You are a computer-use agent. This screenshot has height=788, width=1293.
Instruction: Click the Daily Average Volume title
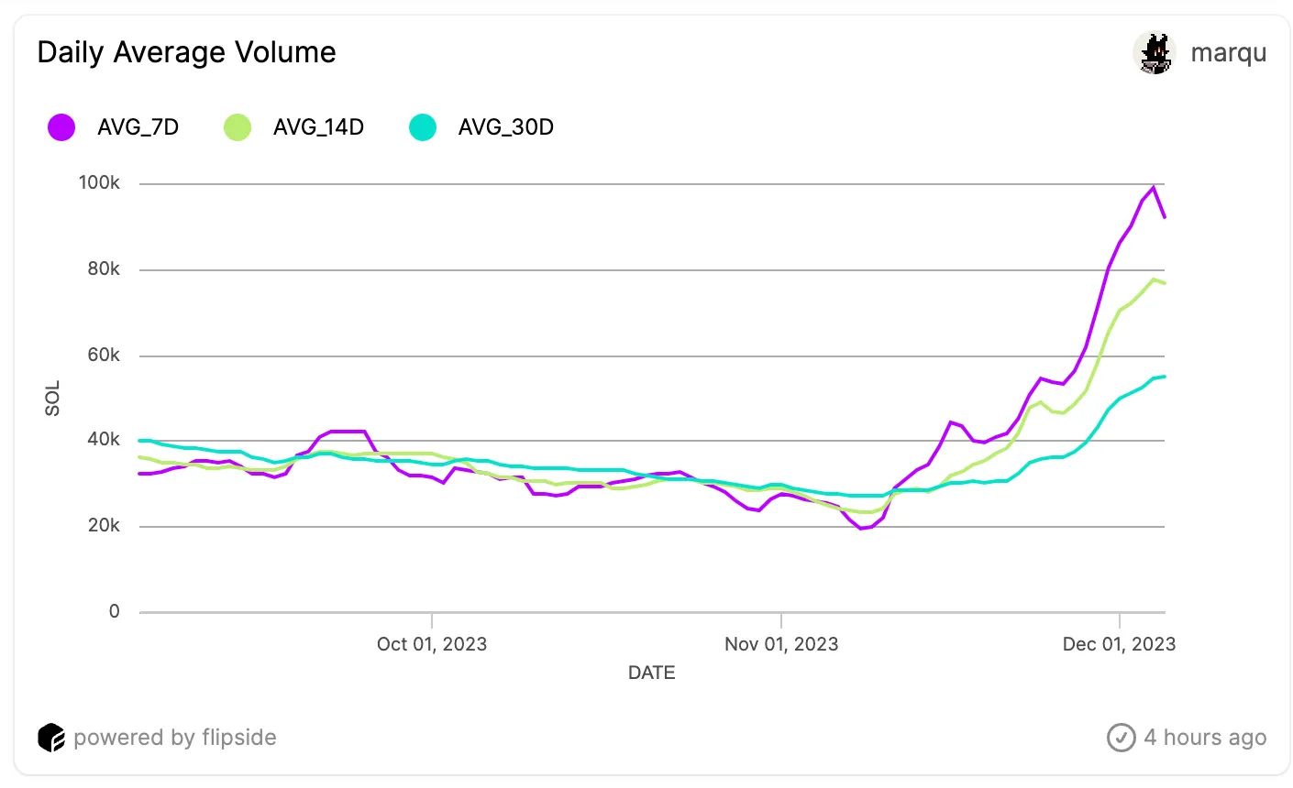click(187, 52)
